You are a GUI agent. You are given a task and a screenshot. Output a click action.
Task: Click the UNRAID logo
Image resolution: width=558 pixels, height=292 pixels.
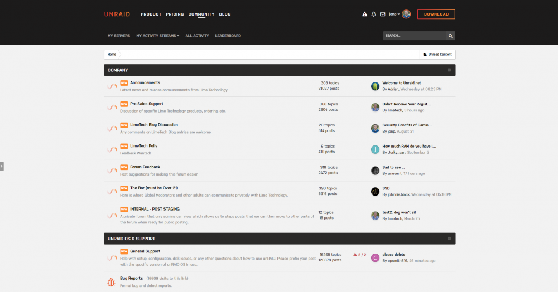click(x=117, y=14)
